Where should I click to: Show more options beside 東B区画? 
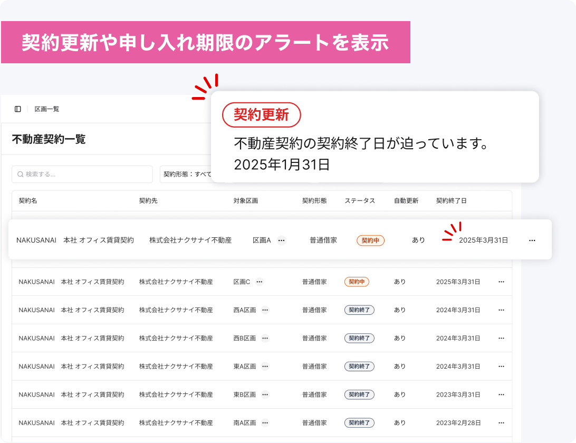pos(265,395)
